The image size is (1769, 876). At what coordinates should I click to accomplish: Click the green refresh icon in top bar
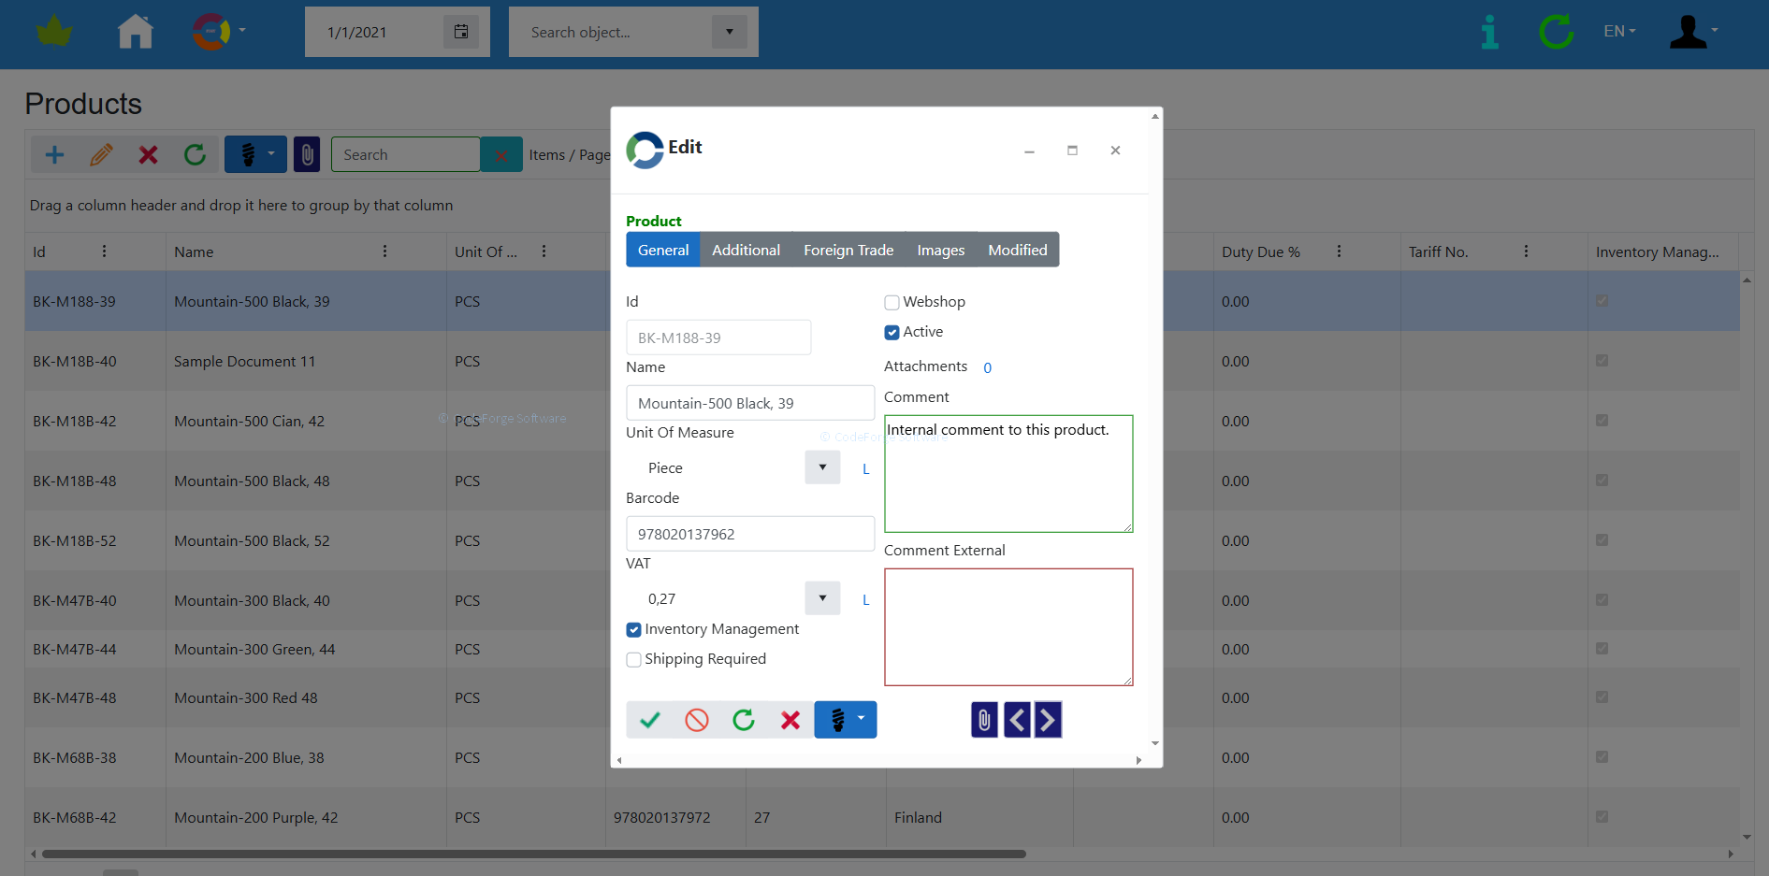pyautogui.click(x=1556, y=32)
